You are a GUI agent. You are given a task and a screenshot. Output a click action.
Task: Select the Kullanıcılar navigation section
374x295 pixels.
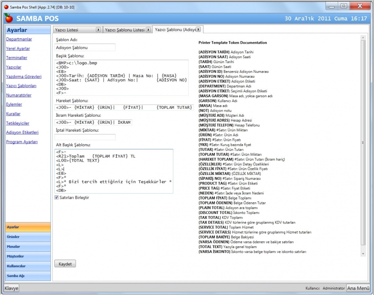point(28,266)
